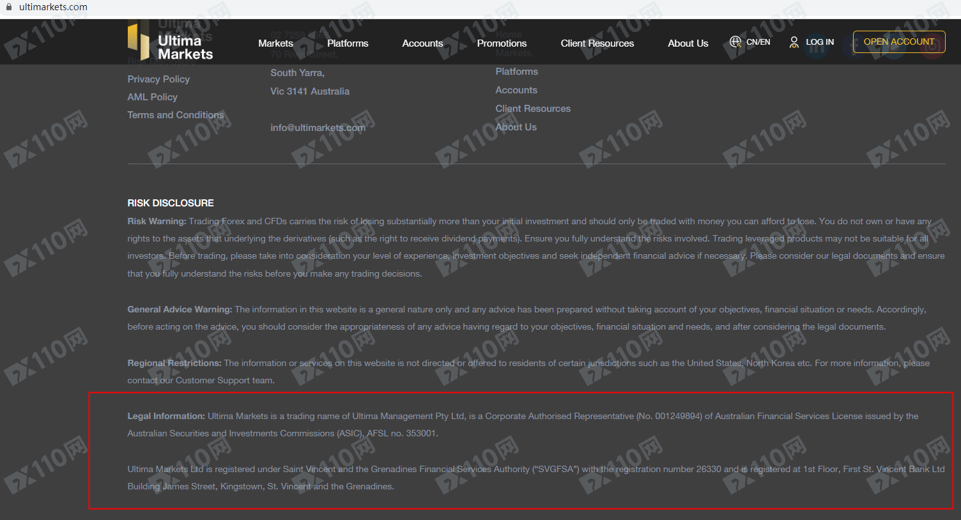Click the globe language icon
Screen dimensions: 961x520
(x=735, y=42)
